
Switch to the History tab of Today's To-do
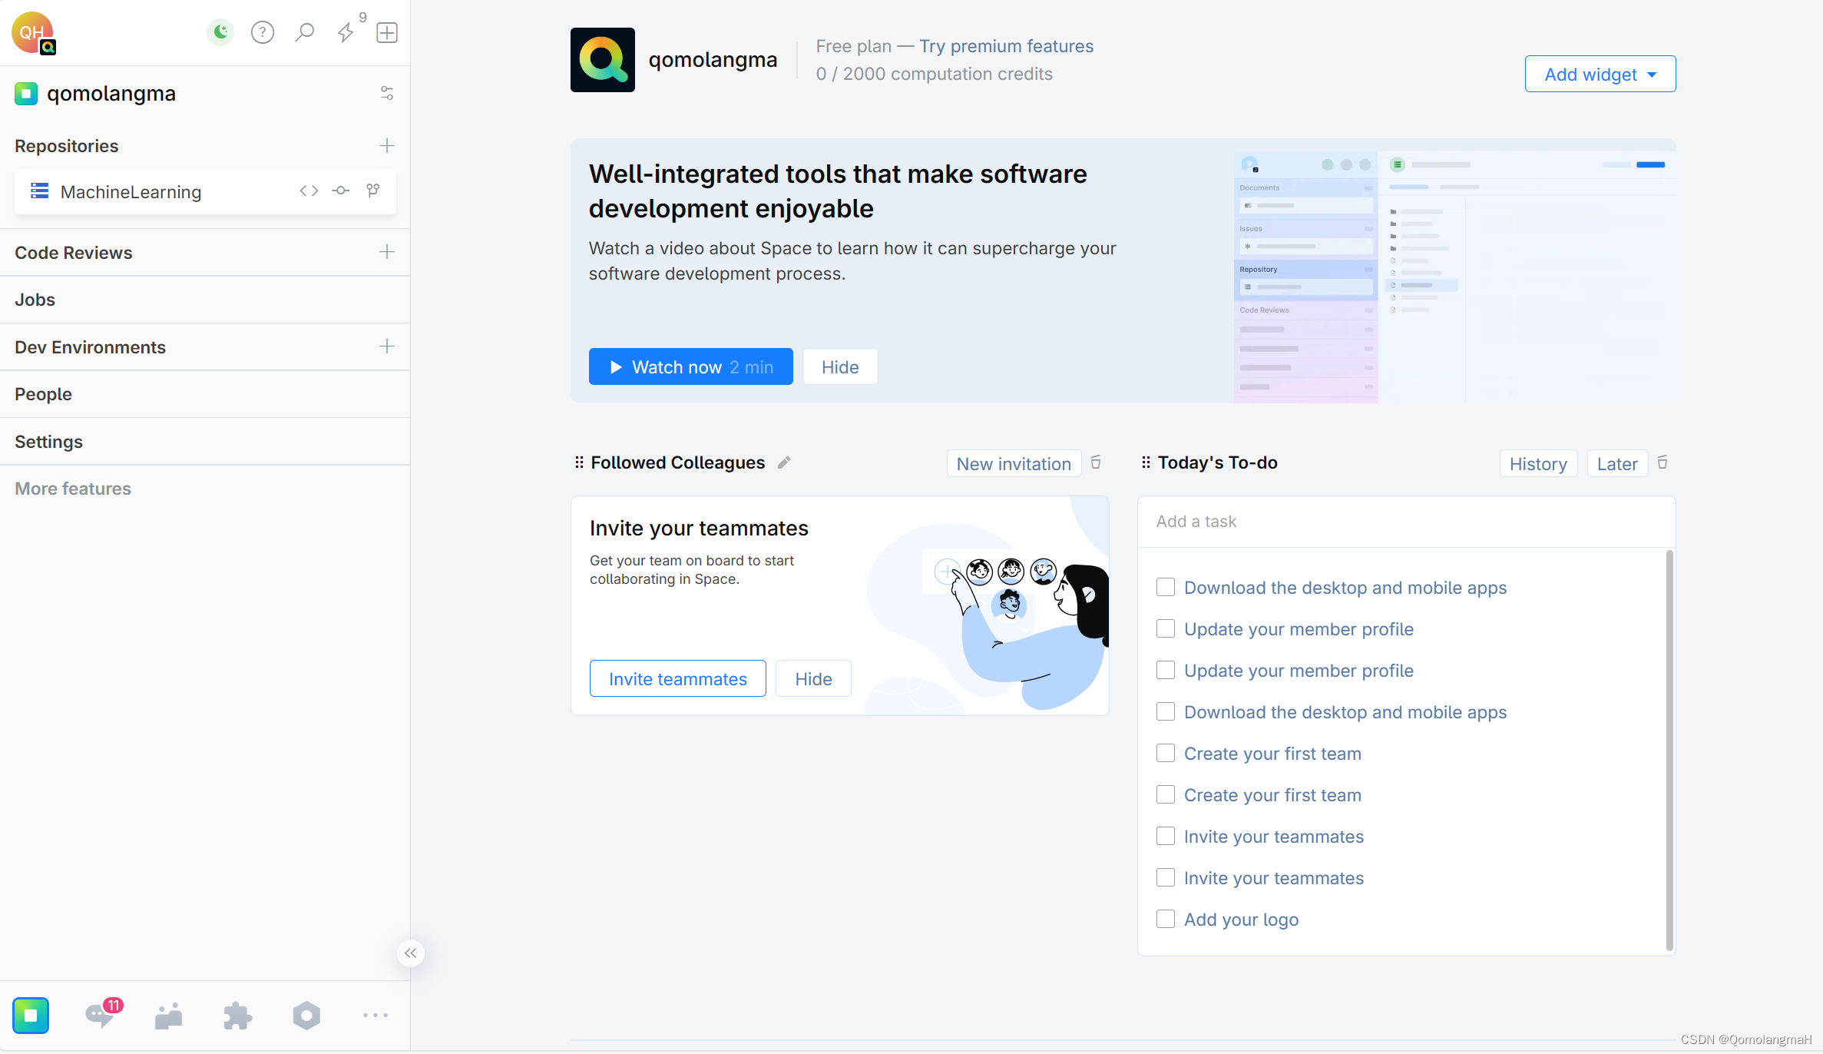(x=1538, y=463)
